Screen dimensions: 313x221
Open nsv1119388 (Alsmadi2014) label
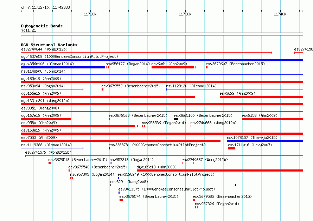46,145
